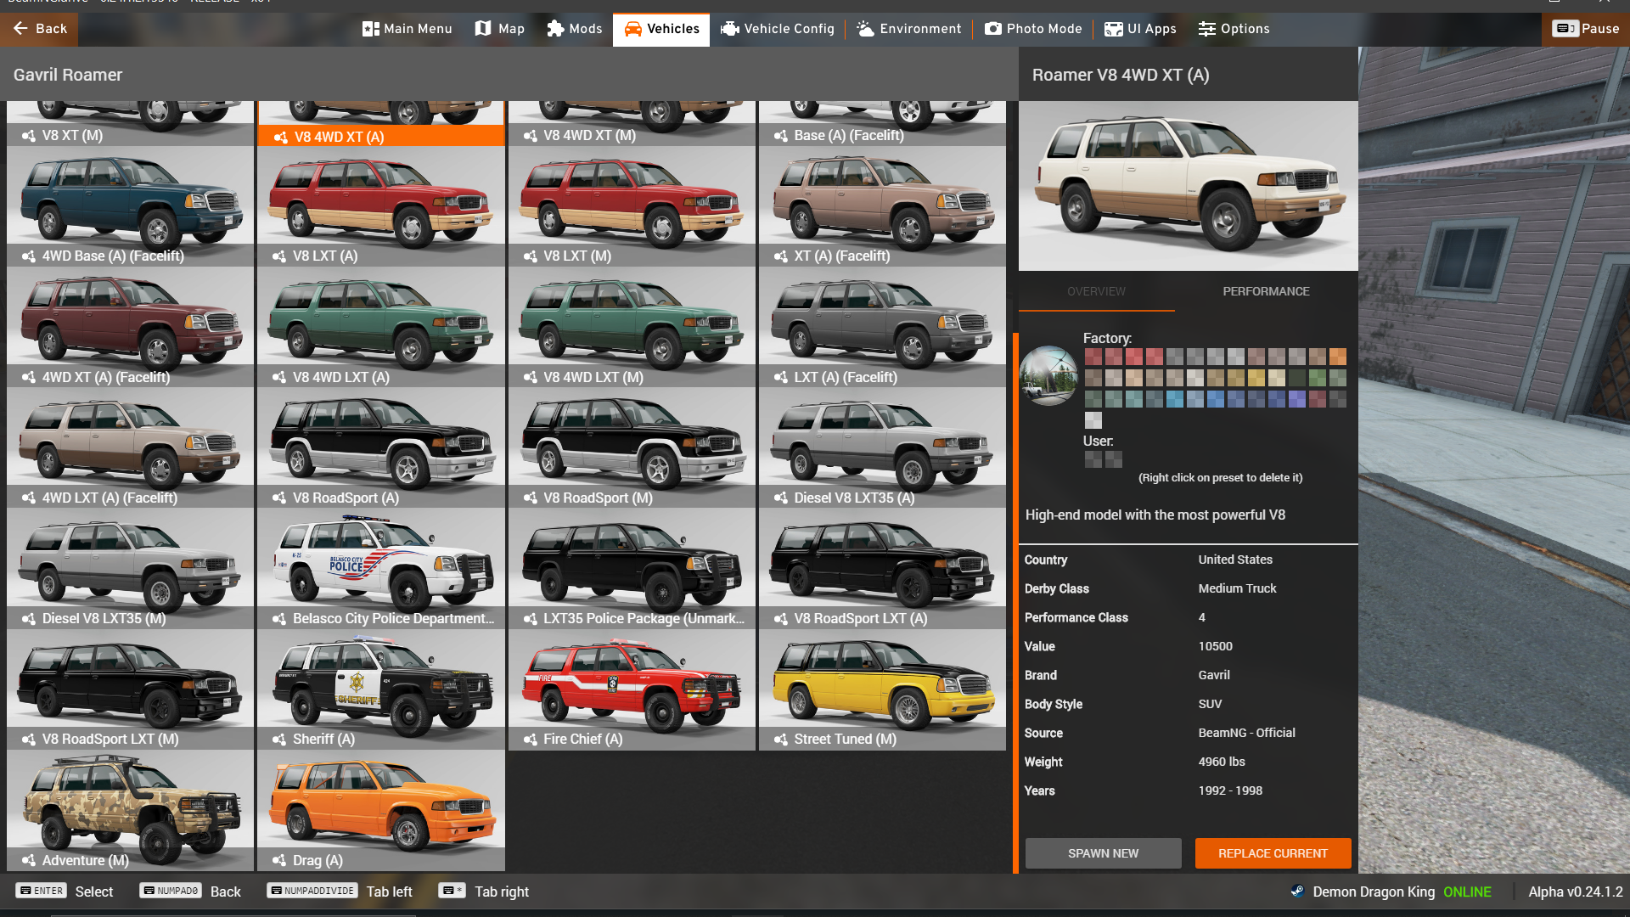Select the Belasco City Police Department vehicle

tap(381, 569)
